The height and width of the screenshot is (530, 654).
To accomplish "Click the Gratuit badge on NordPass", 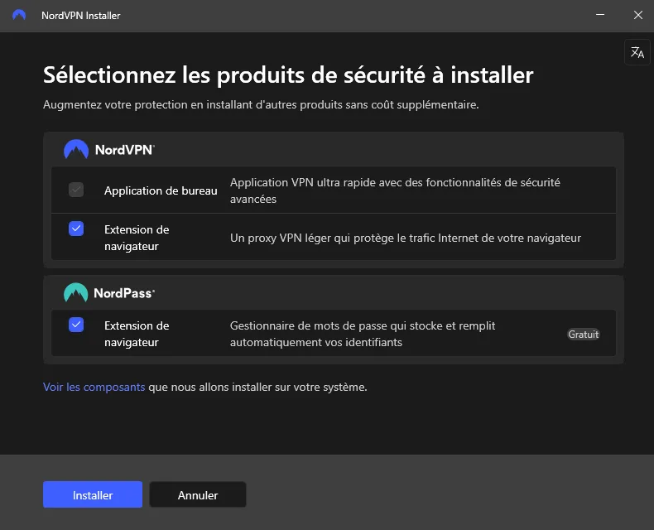I will click(583, 335).
